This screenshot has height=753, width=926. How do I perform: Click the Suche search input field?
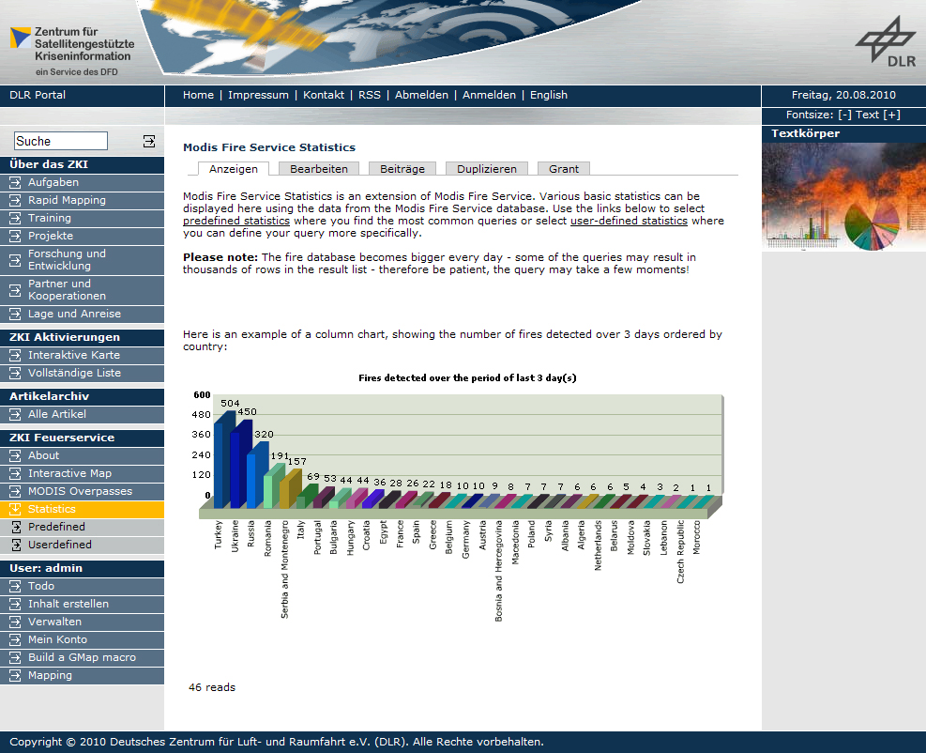[61, 141]
